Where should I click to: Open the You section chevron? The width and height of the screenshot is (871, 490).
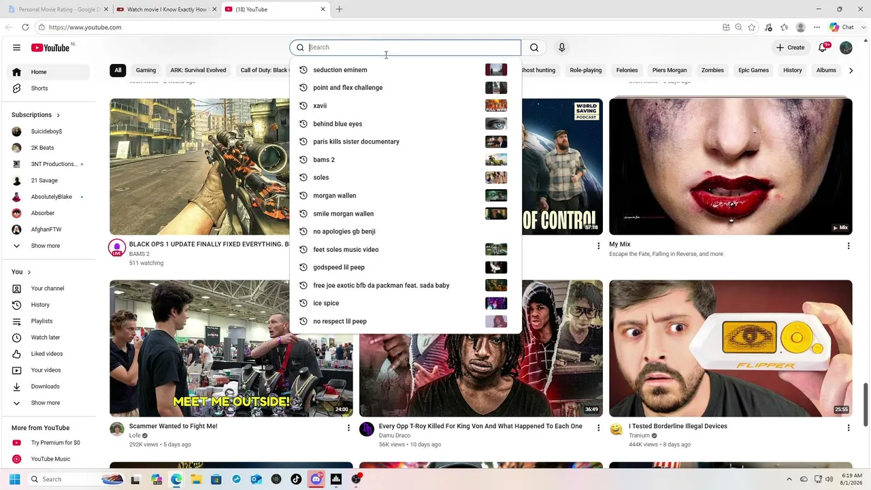tap(29, 272)
